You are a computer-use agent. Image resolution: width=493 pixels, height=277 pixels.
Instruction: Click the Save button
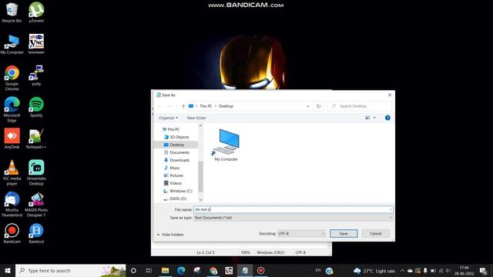344,233
